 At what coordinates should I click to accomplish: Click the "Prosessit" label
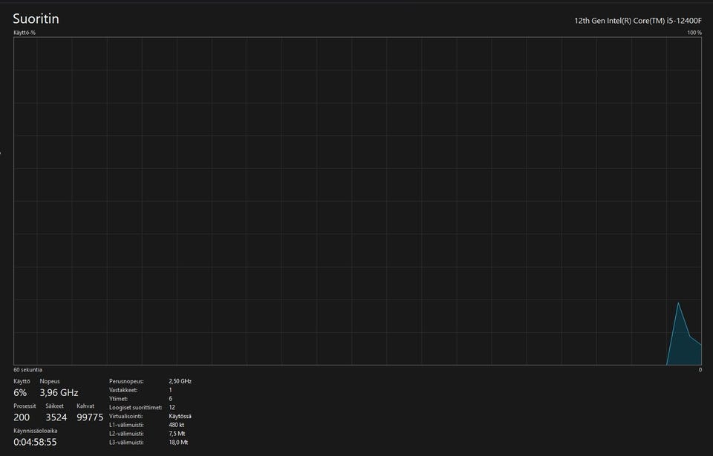coord(25,406)
